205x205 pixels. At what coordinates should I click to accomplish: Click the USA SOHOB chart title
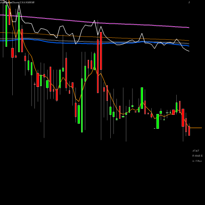point(27,2)
